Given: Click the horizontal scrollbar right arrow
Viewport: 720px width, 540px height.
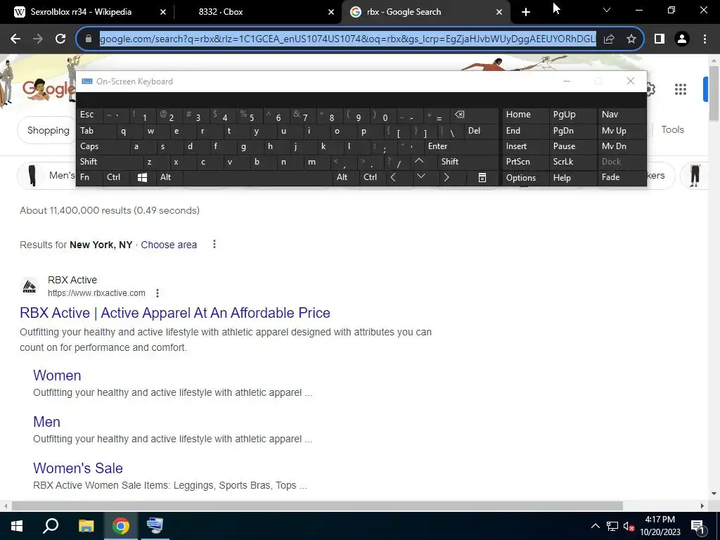Looking at the screenshot, I should tap(702, 506).
